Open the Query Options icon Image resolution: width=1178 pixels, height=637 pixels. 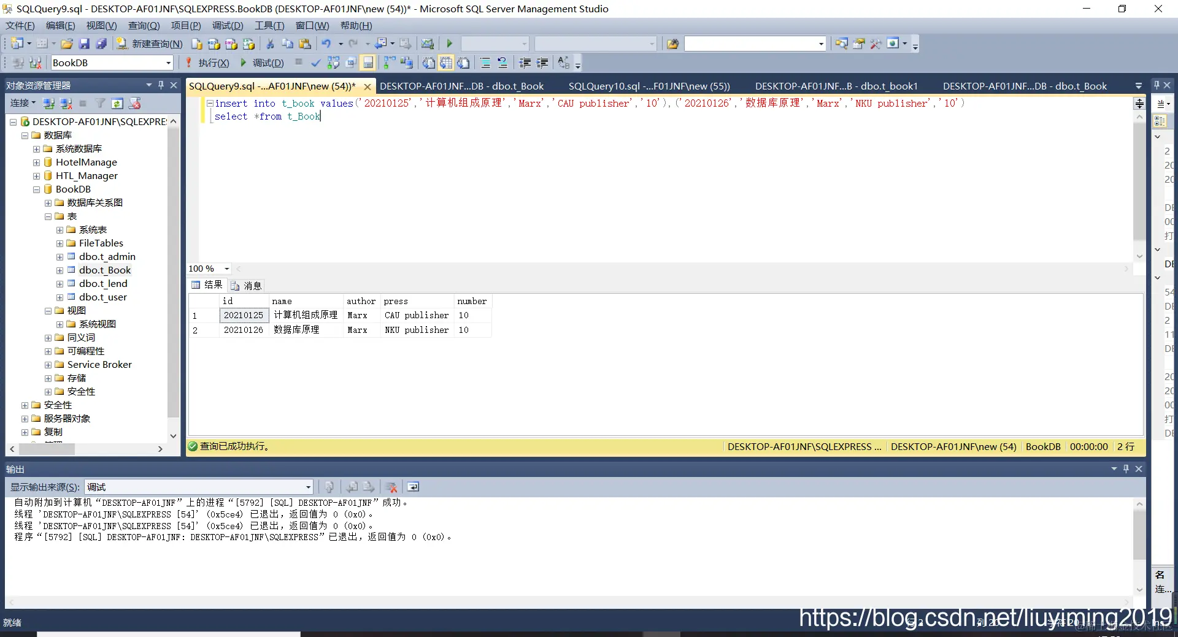351,63
